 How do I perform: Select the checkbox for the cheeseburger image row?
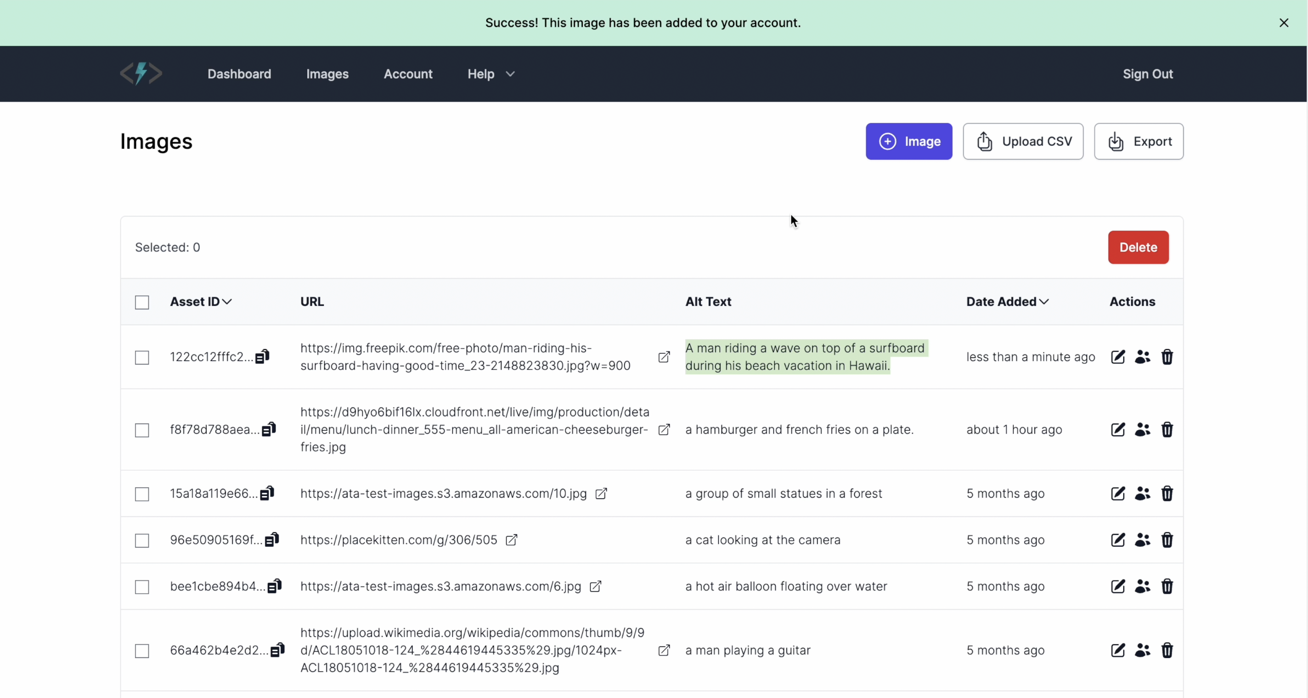coord(142,430)
